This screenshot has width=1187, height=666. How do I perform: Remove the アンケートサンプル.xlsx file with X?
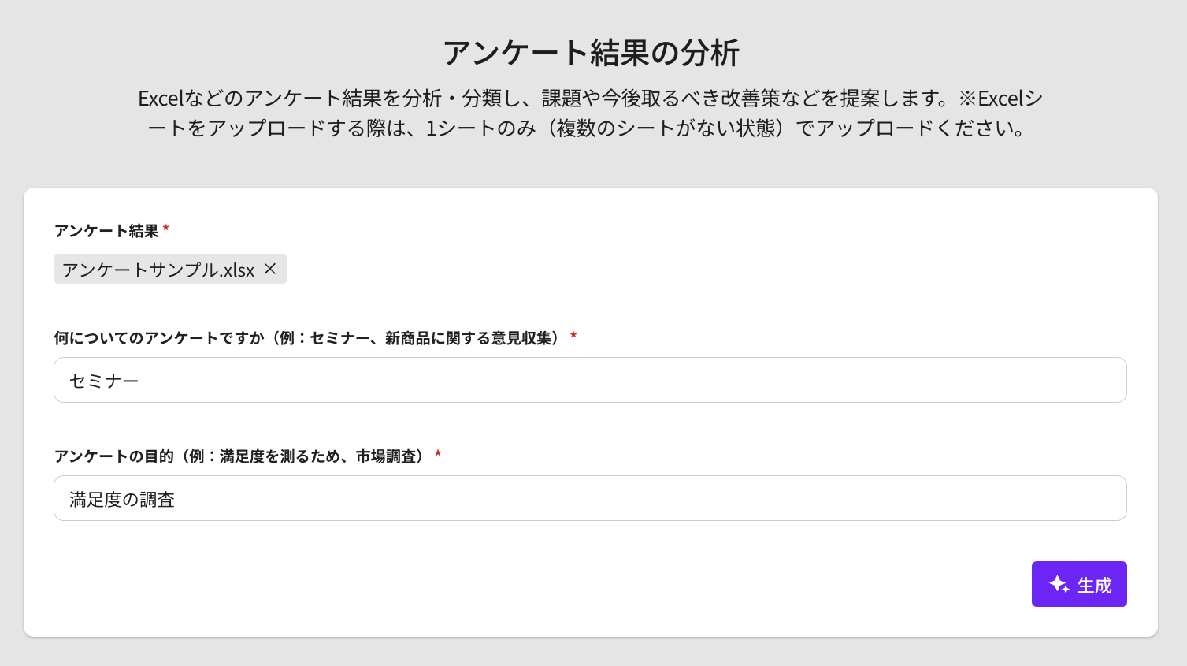pyautogui.click(x=270, y=269)
